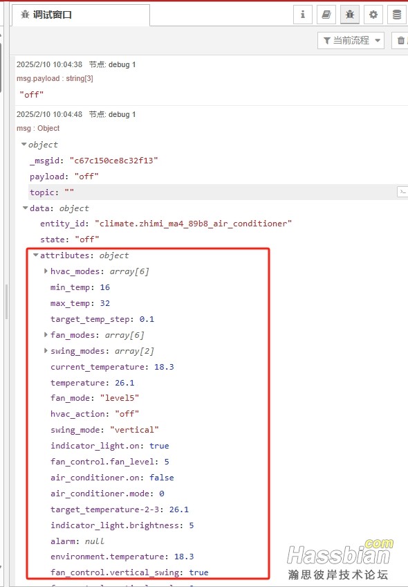The height and width of the screenshot is (587, 408).
Task: Collapse the attributes object node
Action: pyautogui.click(x=35, y=255)
